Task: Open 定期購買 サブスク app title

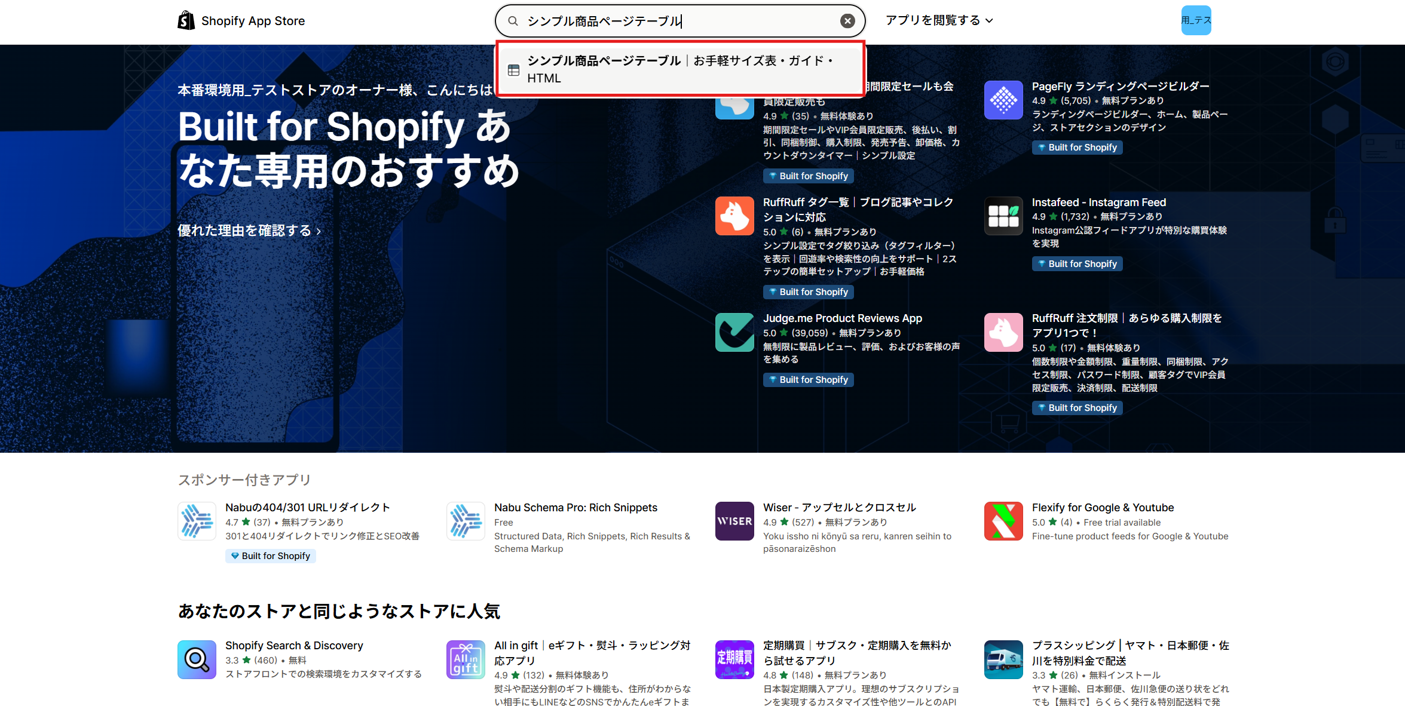Action: pos(857,653)
